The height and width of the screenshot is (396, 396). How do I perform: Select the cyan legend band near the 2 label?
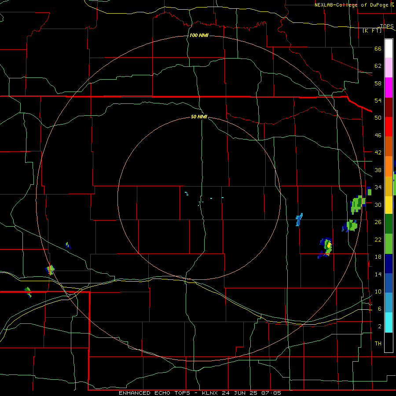[389, 323]
